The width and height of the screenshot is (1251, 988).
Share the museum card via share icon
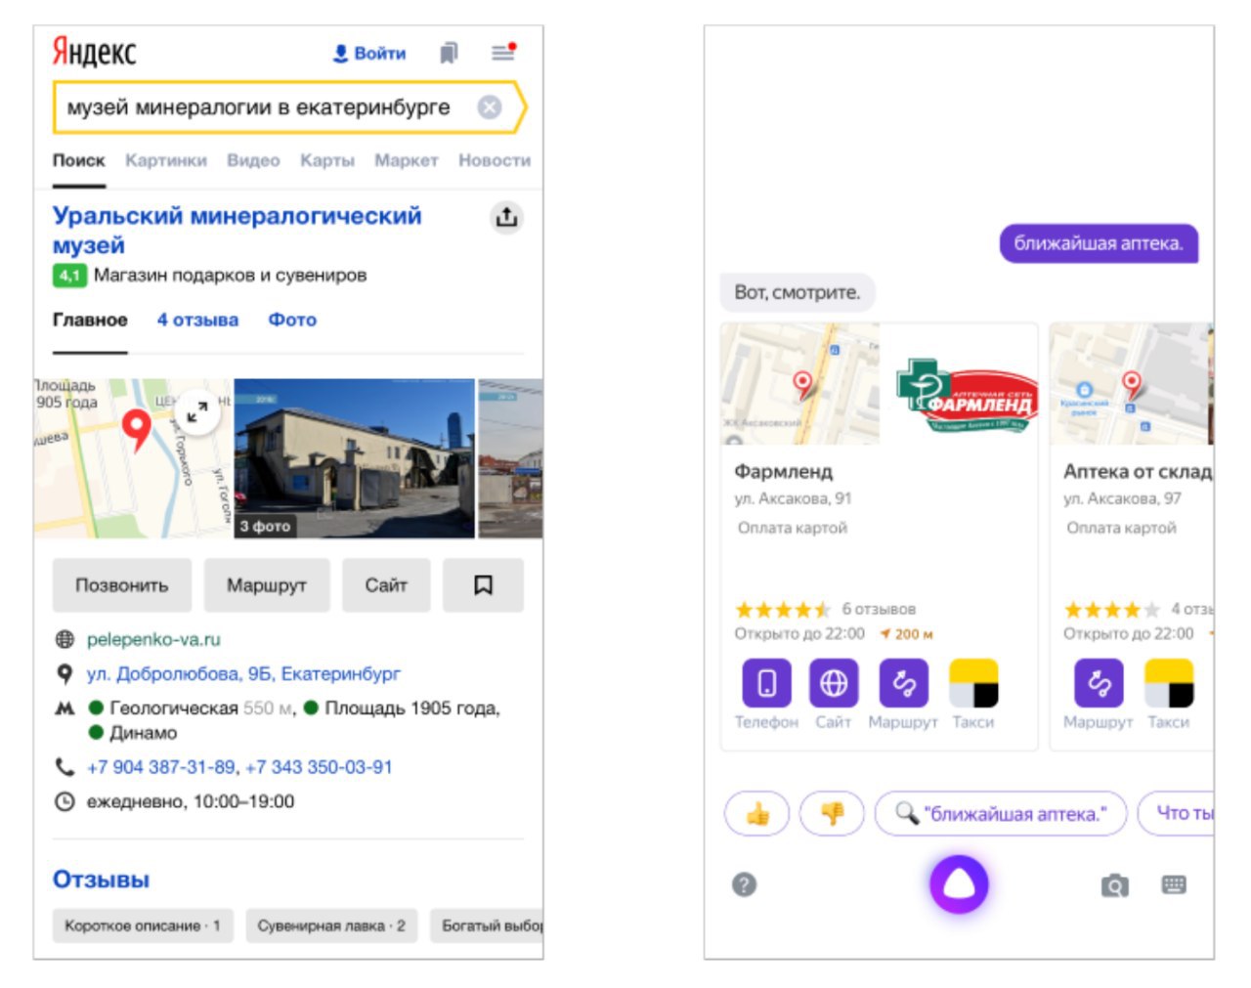[506, 217]
